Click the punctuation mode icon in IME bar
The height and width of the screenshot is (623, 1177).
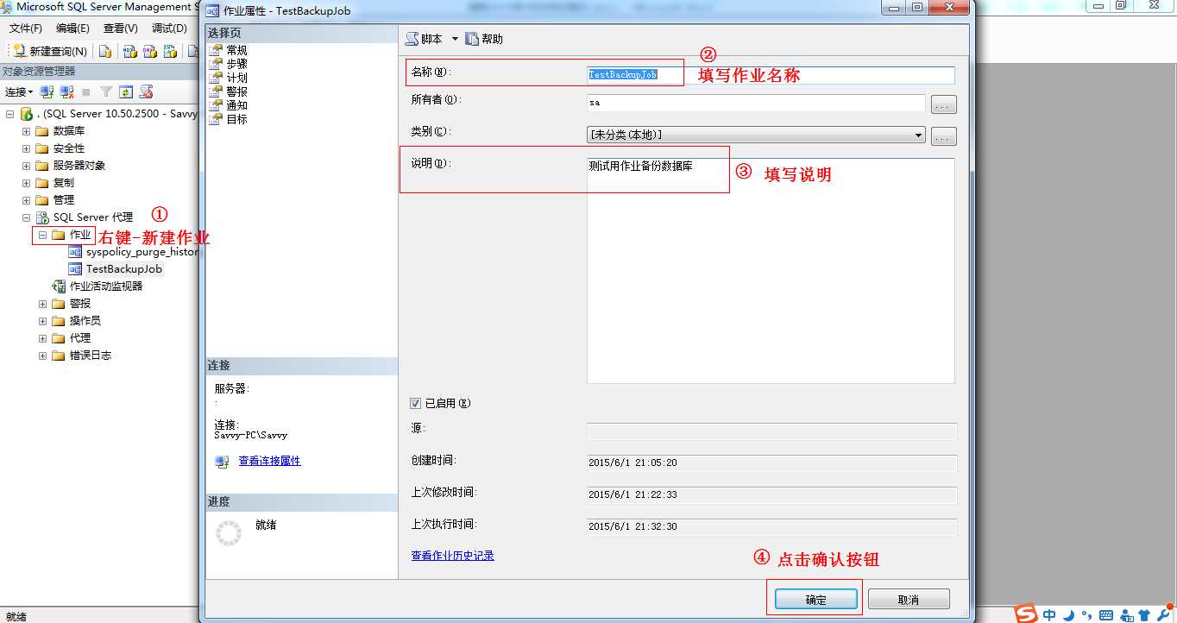[1086, 615]
